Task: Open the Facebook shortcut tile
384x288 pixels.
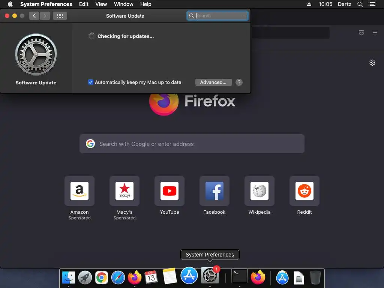Action: [214, 191]
